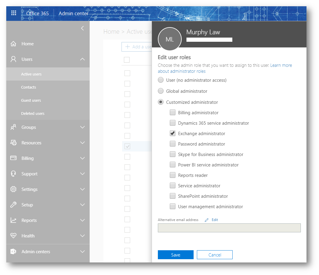Viewport: 319px width, 275px height.
Task: Check the SharePoint administrator checkbox
Action: (172, 196)
